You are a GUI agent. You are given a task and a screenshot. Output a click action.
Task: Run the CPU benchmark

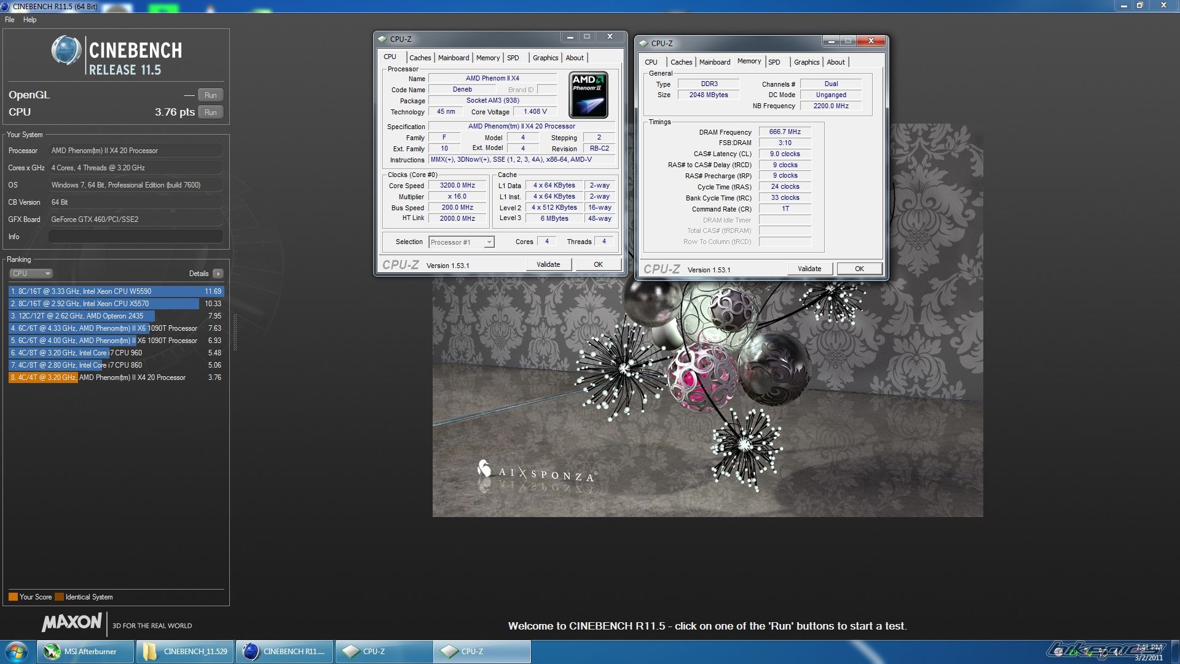click(x=210, y=113)
